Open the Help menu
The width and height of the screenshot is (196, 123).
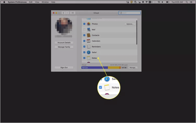pyautogui.click(x=53, y=2)
